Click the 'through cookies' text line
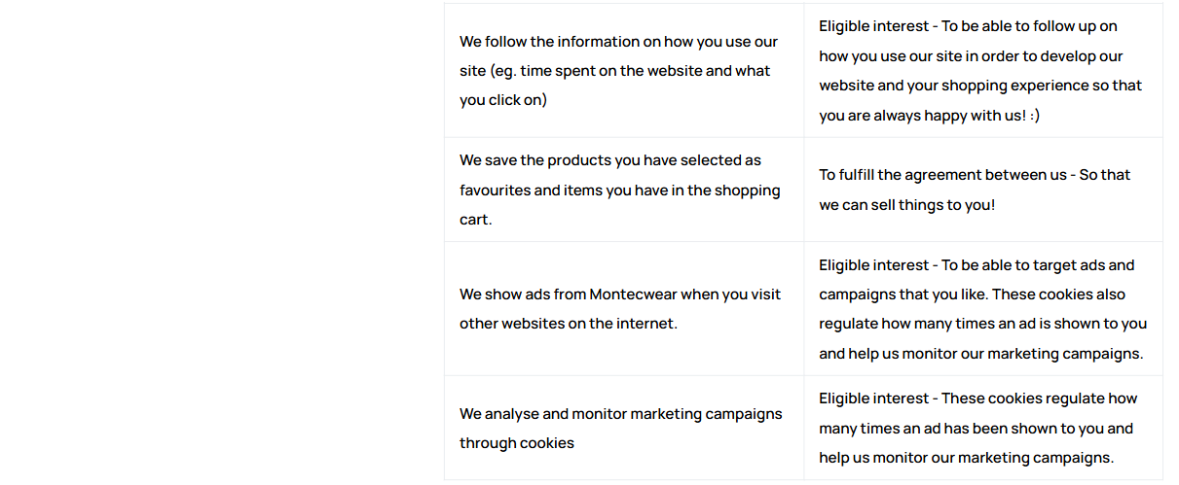This screenshot has height=485, width=1179. tap(517, 443)
